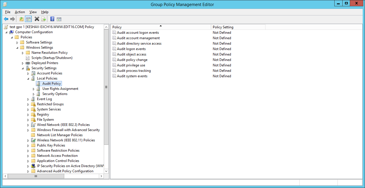Click the Audit account logon events policy icon
The width and height of the screenshot is (365, 188).
point(114,33)
